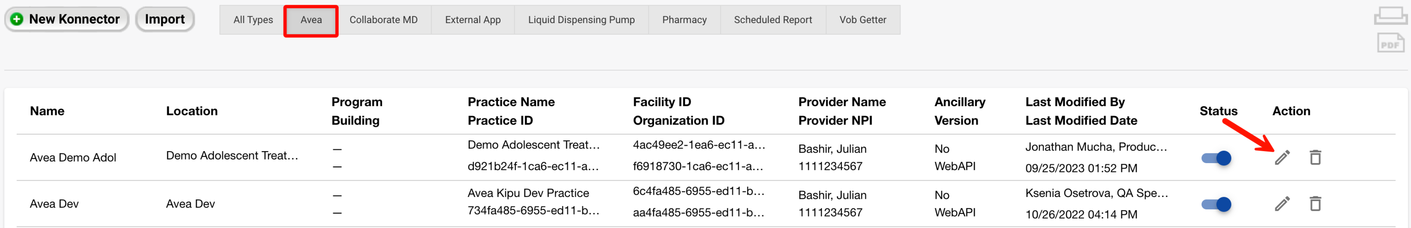Select the Pharmacy tab
This screenshot has height=228, width=1411.
click(683, 20)
